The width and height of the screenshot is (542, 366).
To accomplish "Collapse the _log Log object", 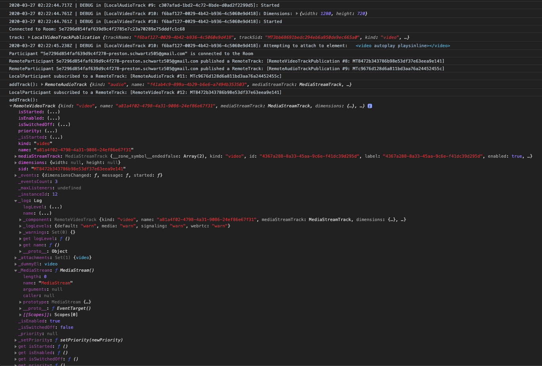I will point(16,200).
